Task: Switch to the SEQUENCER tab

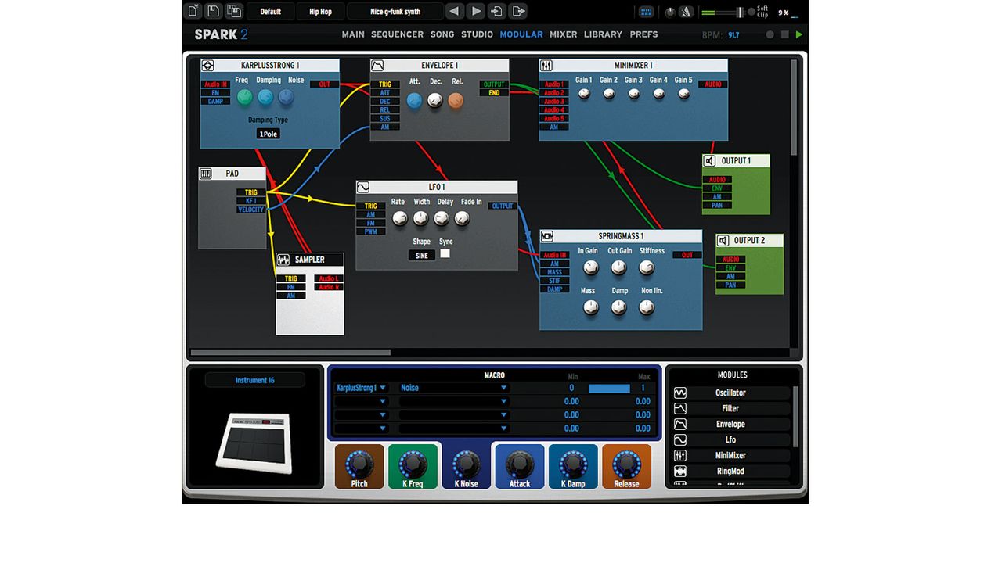Action: (397, 34)
